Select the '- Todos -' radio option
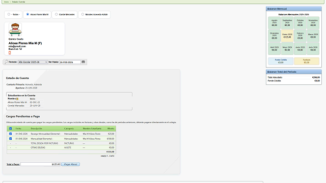The image size is (326, 183). [9, 14]
